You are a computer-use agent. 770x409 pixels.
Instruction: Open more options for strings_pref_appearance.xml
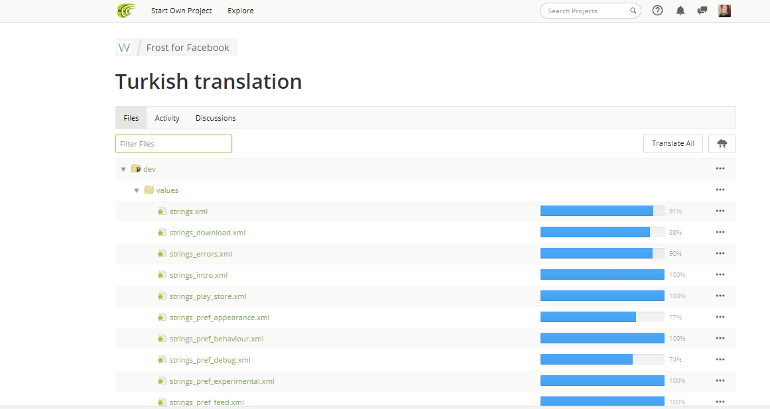(720, 317)
